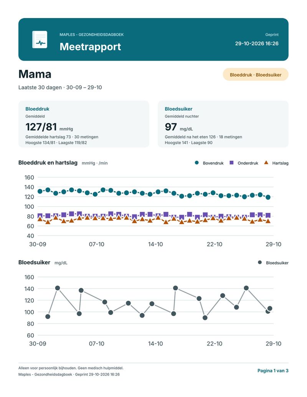The width and height of the screenshot is (307, 397).
Task: Click the purple Onderdruk legend square
Action: (x=231, y=163)
